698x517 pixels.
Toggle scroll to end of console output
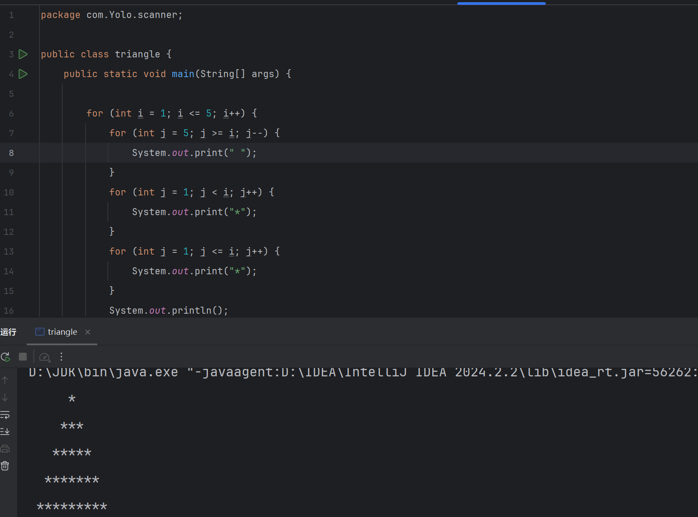tap(5, 432)
